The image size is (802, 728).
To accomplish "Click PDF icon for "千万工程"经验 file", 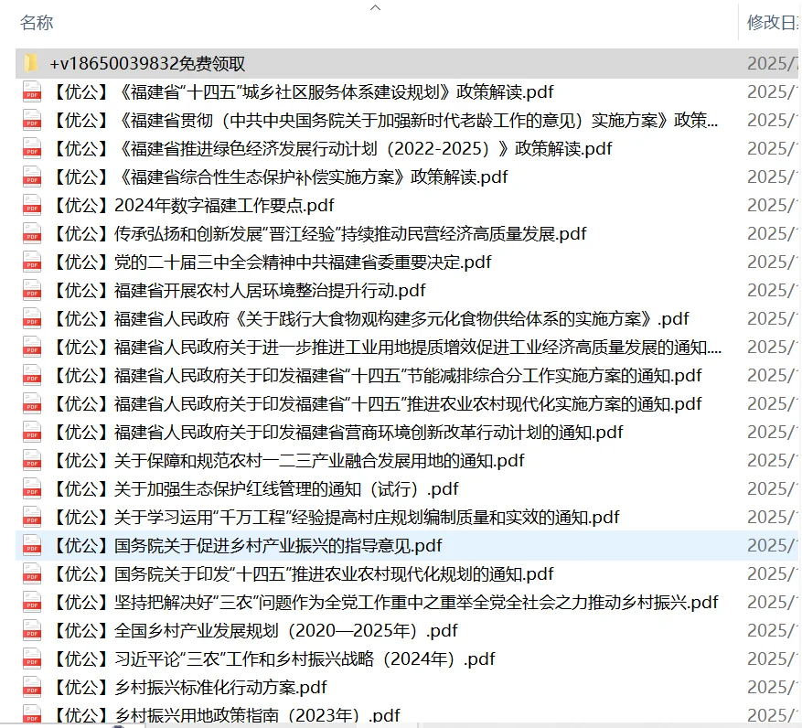I will (32, 518).
